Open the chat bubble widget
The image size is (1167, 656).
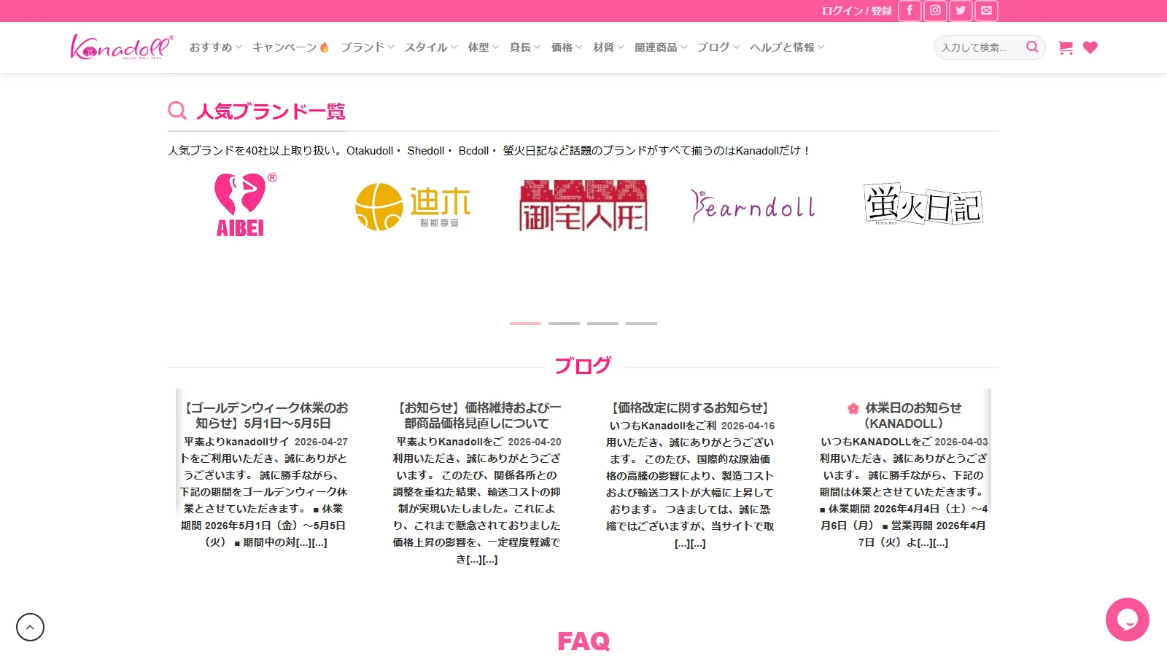tap(1127, 620)
